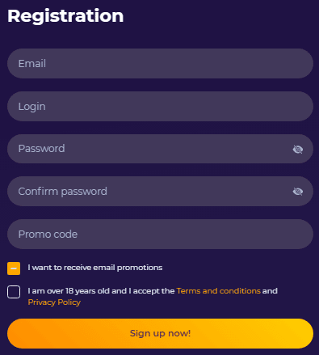Tick the over 18 years agreement checkbox
The width and height of the screenshot is (319, 355).
[14, 292]
